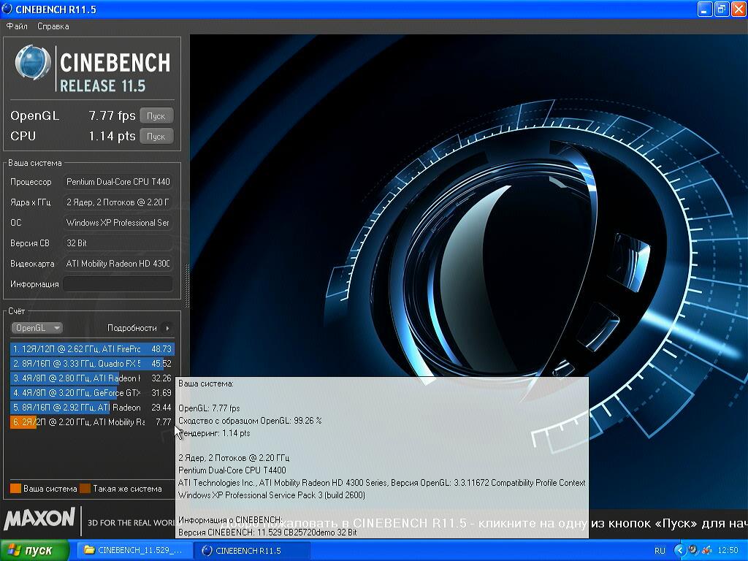Run the CPU test with Пуск
The width and height of the screenshot is (748, 561).
(156, 136)
